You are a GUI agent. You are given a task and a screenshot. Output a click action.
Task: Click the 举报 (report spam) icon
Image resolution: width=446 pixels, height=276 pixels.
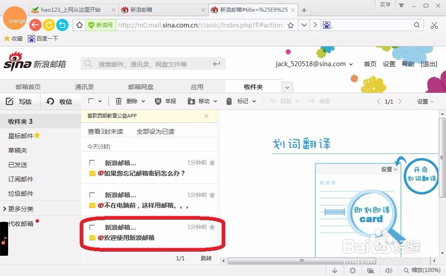click(158, 100)
